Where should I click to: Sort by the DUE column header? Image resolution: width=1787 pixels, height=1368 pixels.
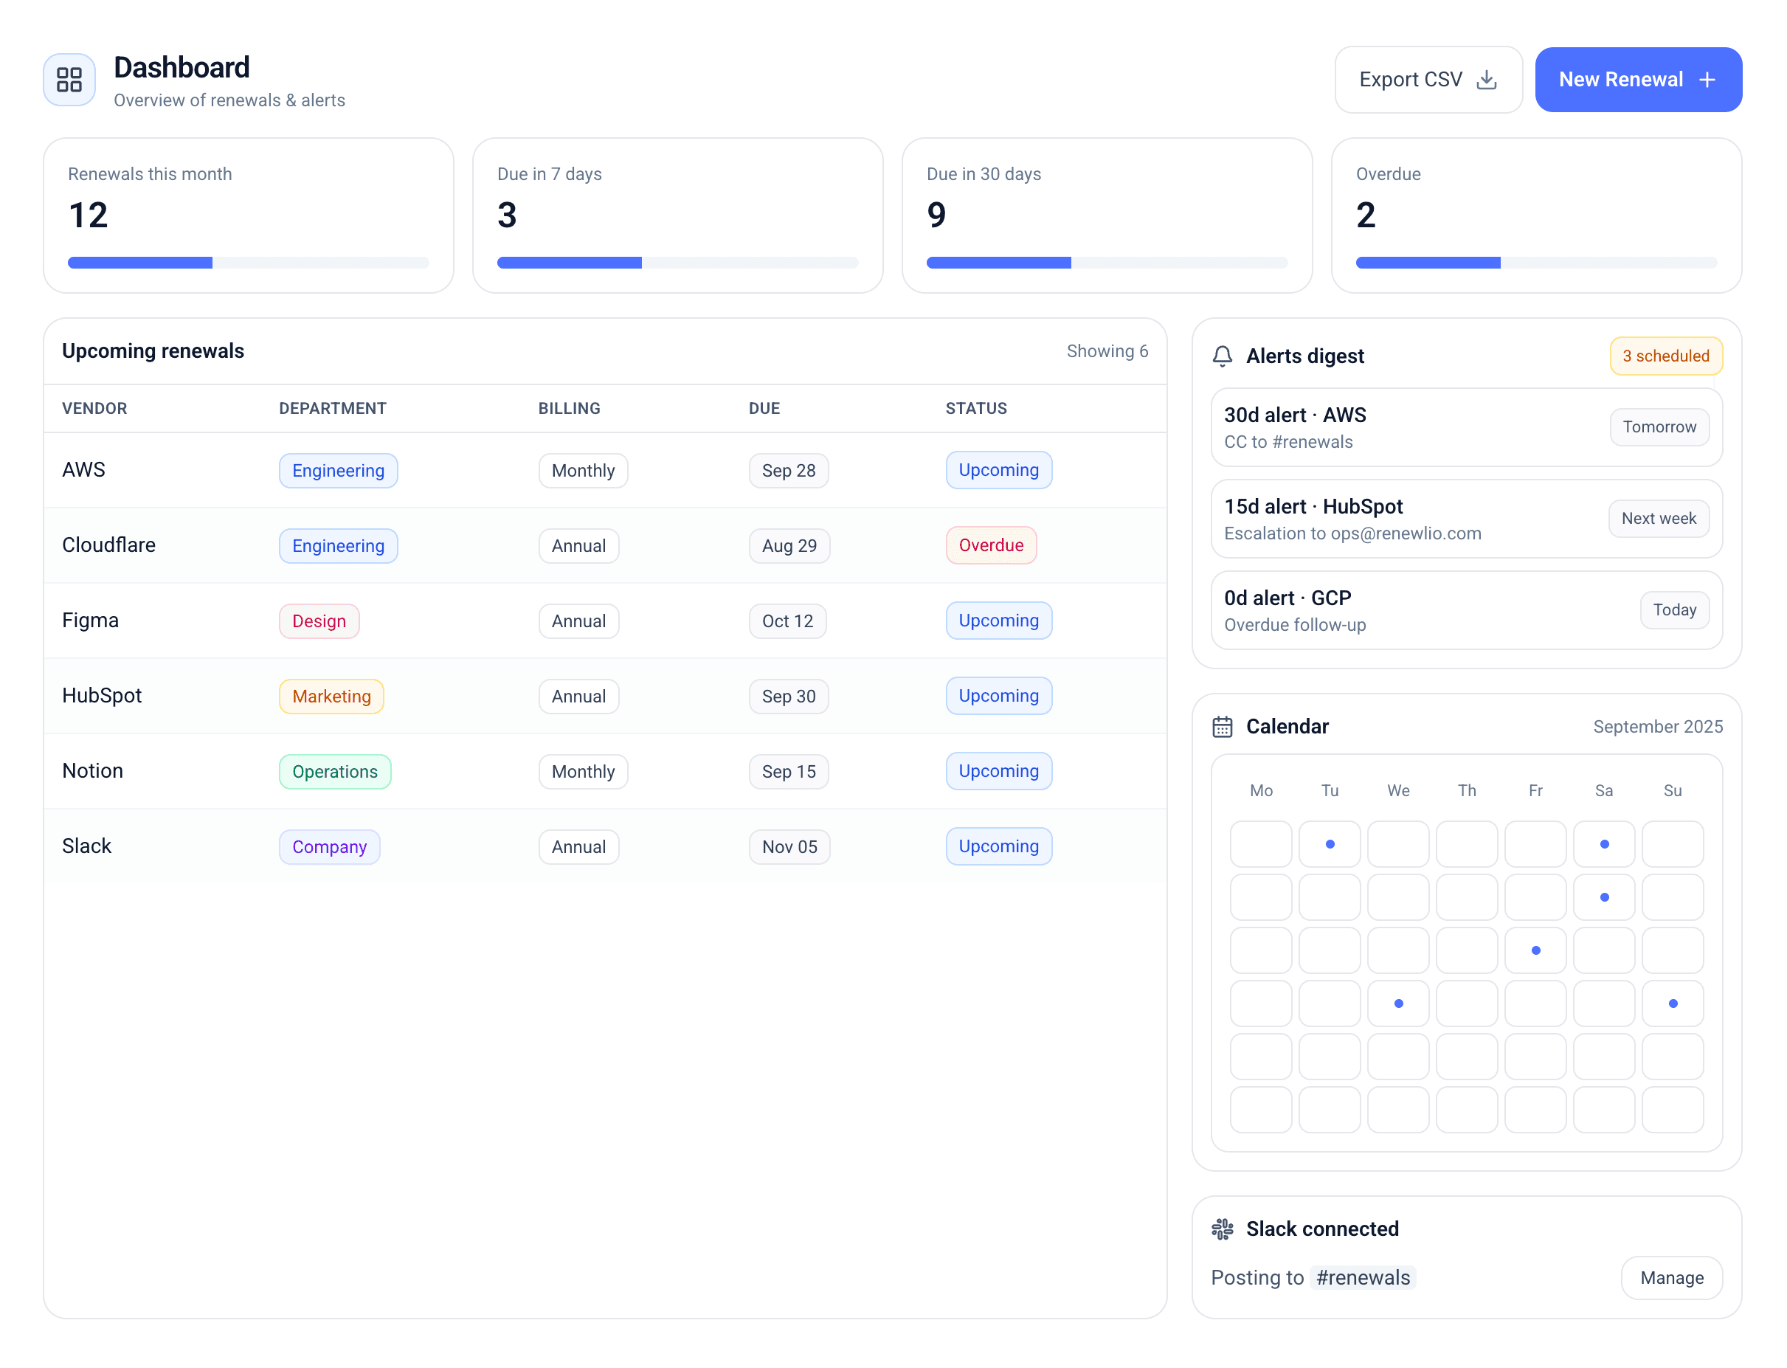(x=764, y=408)
